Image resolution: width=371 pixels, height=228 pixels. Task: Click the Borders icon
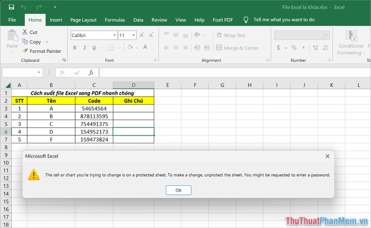[x=112, y=48]
